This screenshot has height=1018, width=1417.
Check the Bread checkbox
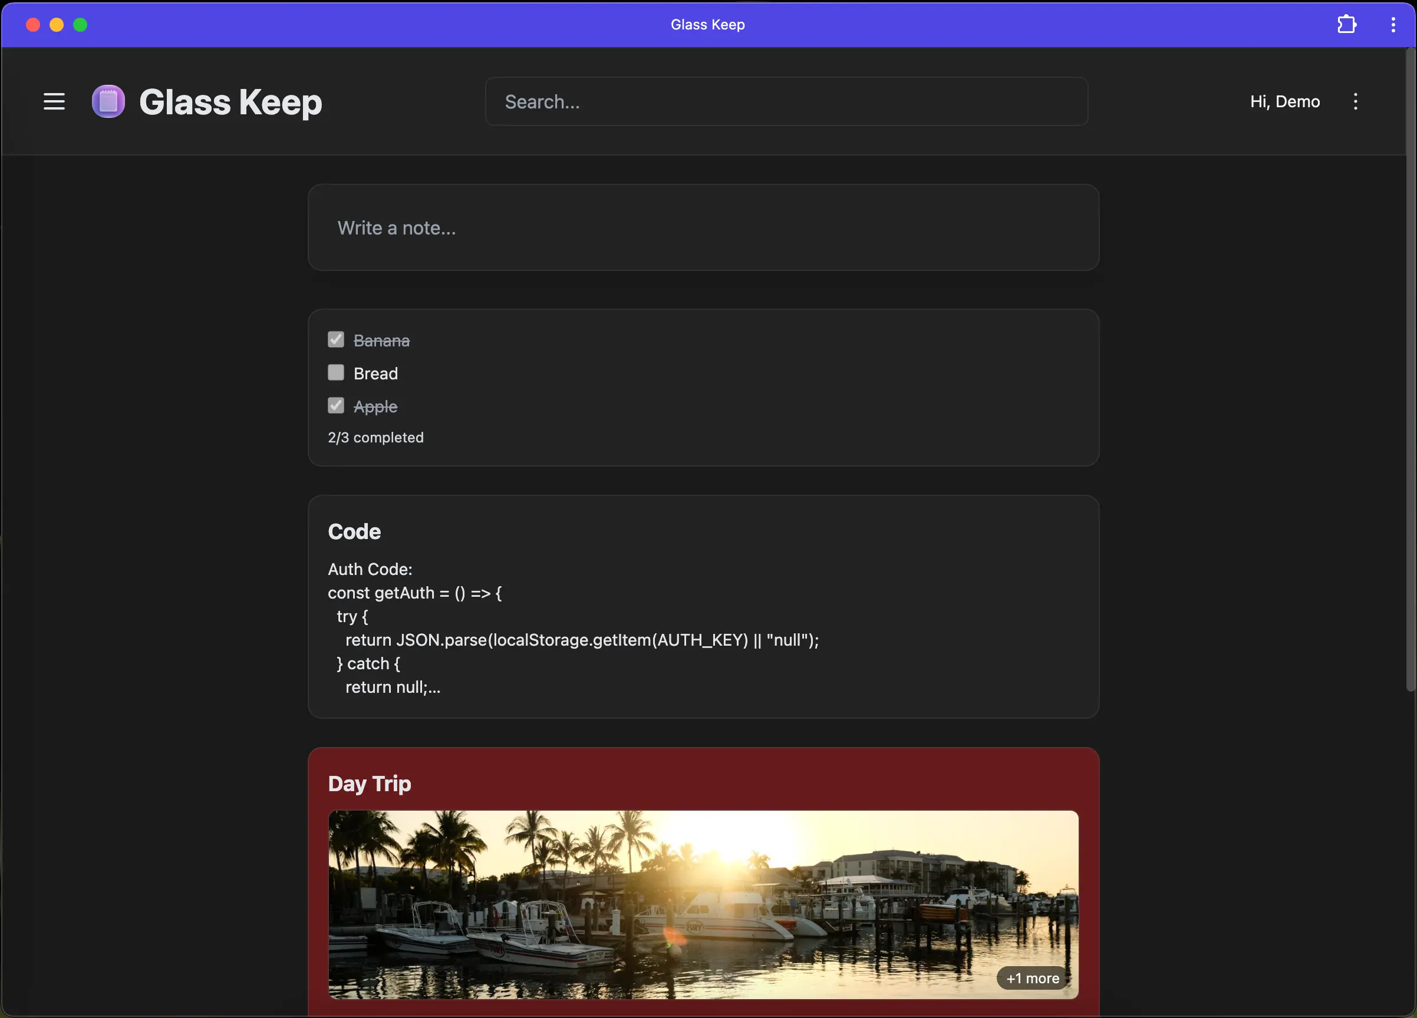[336, 373]
